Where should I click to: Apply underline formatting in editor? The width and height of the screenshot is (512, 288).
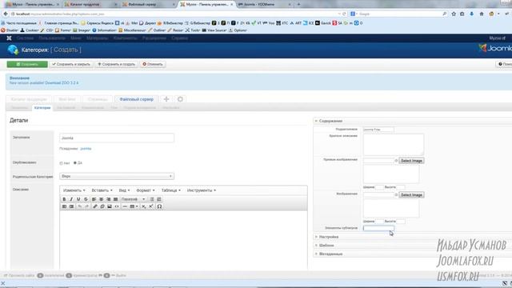pos(78,199)
